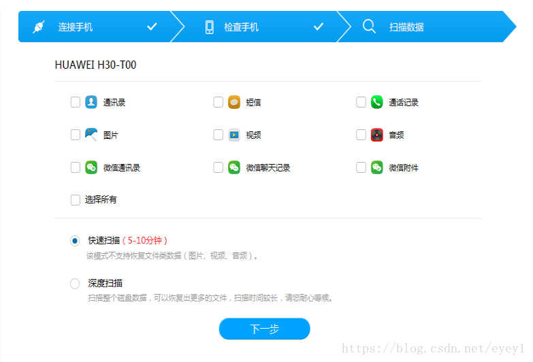
Task: Click the 该模式不支持恢复文件类数据 description
Action: point(172,256)
